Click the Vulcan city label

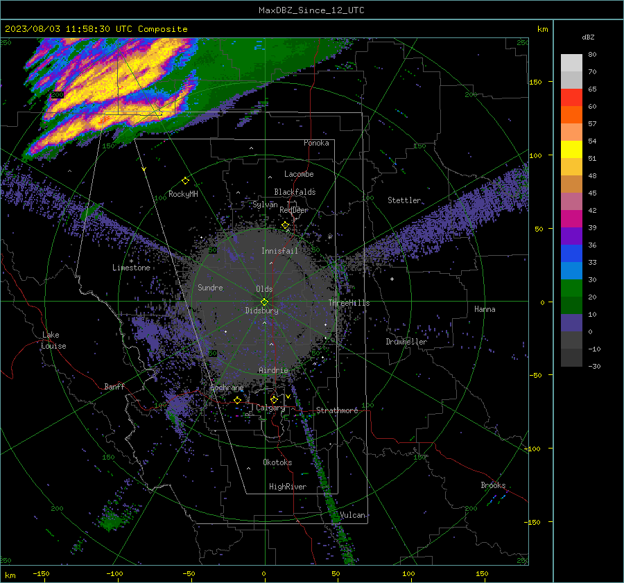tap(353, 515)
